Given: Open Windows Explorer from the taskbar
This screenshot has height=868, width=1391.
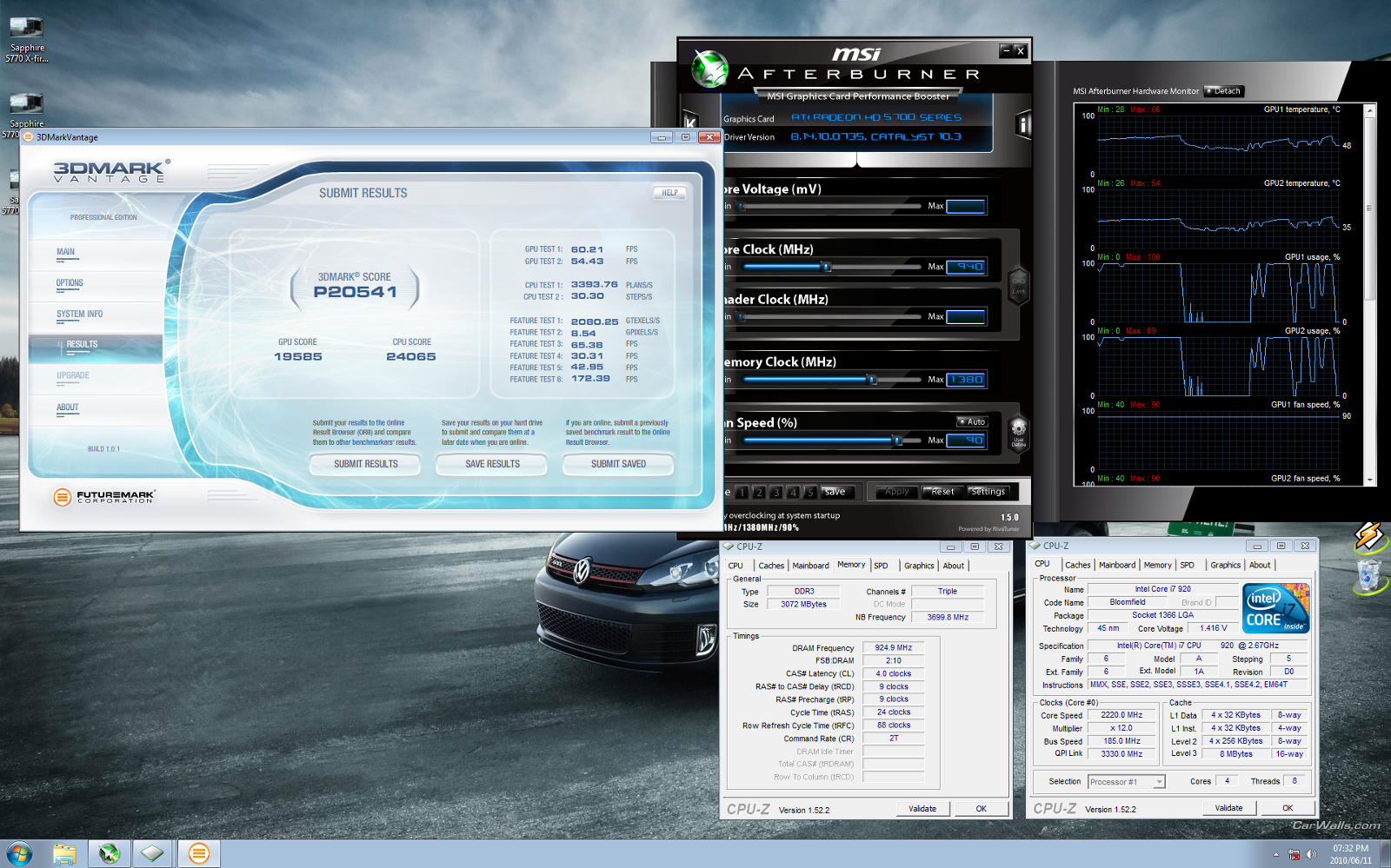Looking at the screenshot, I should pyautogui.click(x=64, y=853).
